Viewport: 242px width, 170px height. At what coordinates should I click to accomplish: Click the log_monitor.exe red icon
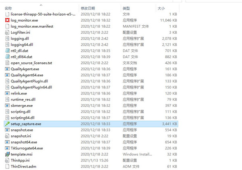coord(7,20)
